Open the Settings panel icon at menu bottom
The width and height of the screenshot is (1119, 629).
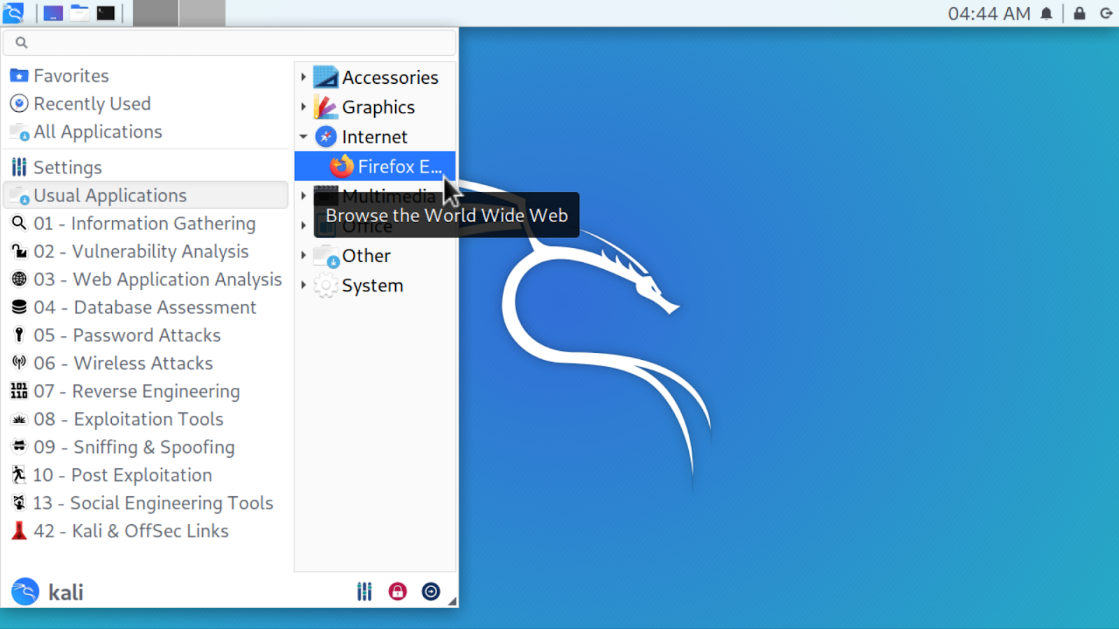[364, 591]
